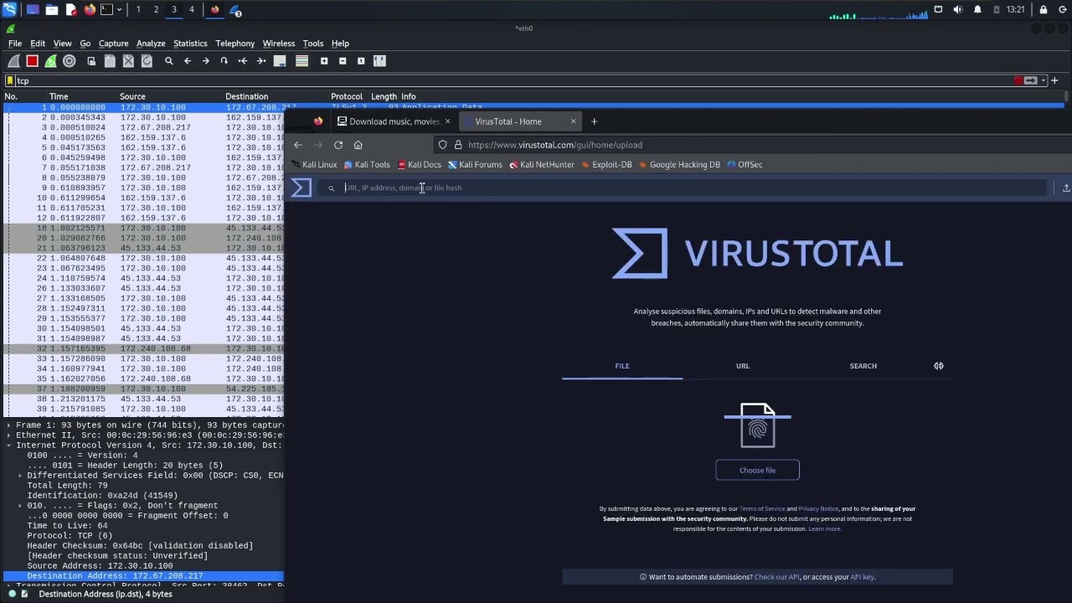The height and width of the screenshot is (603, 1072).
Task: Click the Find Packet magnifier icon
Action: pyautogui.click(x=168, y=61)
